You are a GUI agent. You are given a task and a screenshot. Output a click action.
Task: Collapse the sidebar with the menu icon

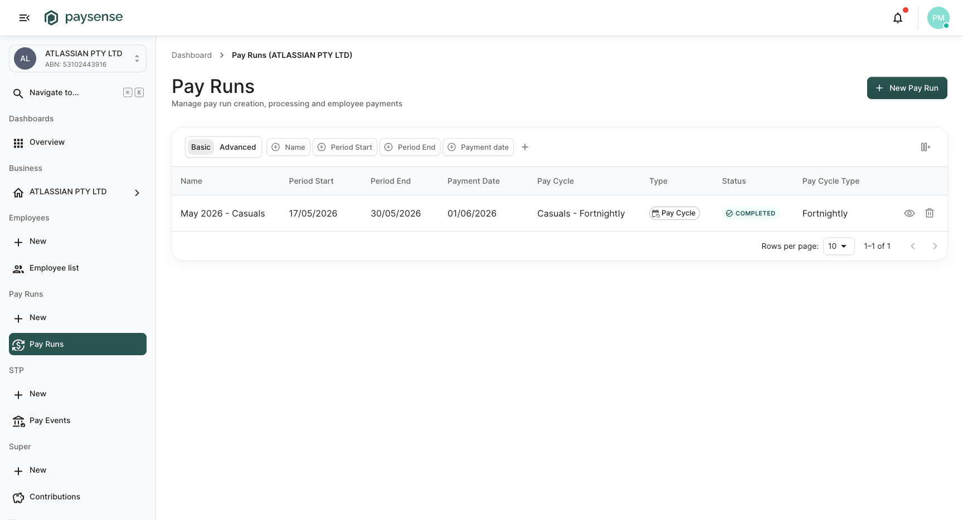(24, 18)
